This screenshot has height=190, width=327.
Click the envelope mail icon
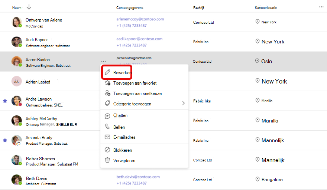pyautogui.click(x=107, y=137)
